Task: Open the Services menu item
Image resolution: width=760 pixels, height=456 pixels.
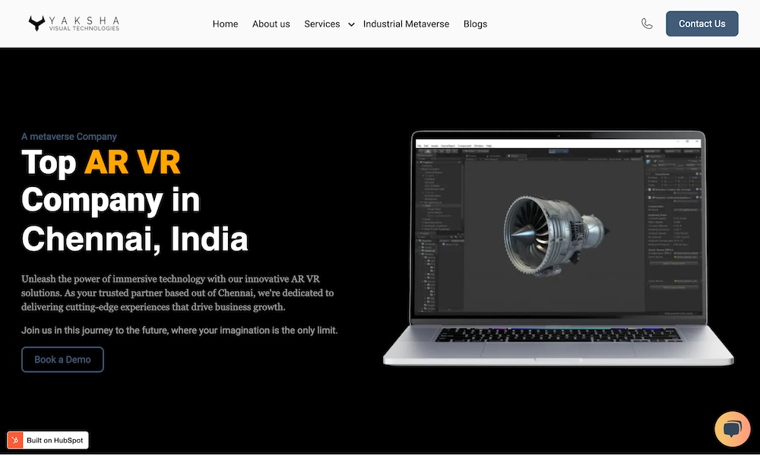Action: tap(321, 24)
